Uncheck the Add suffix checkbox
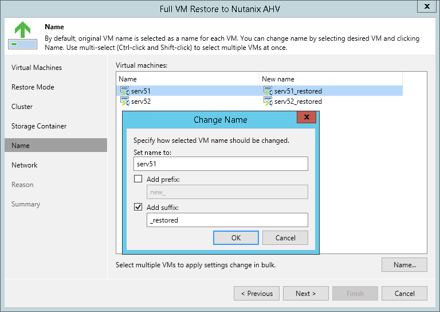 [138, 207]
